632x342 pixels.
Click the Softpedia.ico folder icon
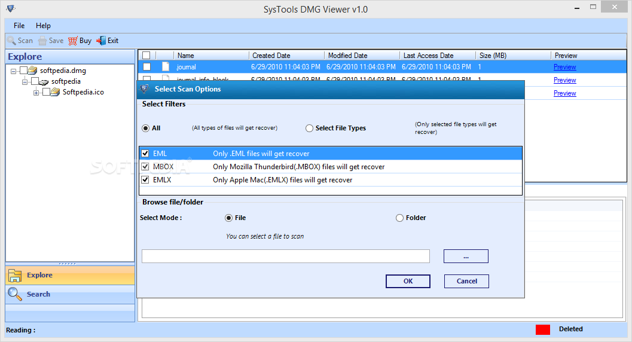(55, 92)
